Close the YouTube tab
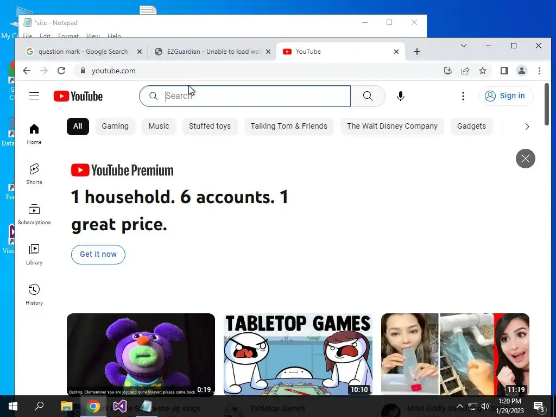The image size is (556, 417). point(396,52)
